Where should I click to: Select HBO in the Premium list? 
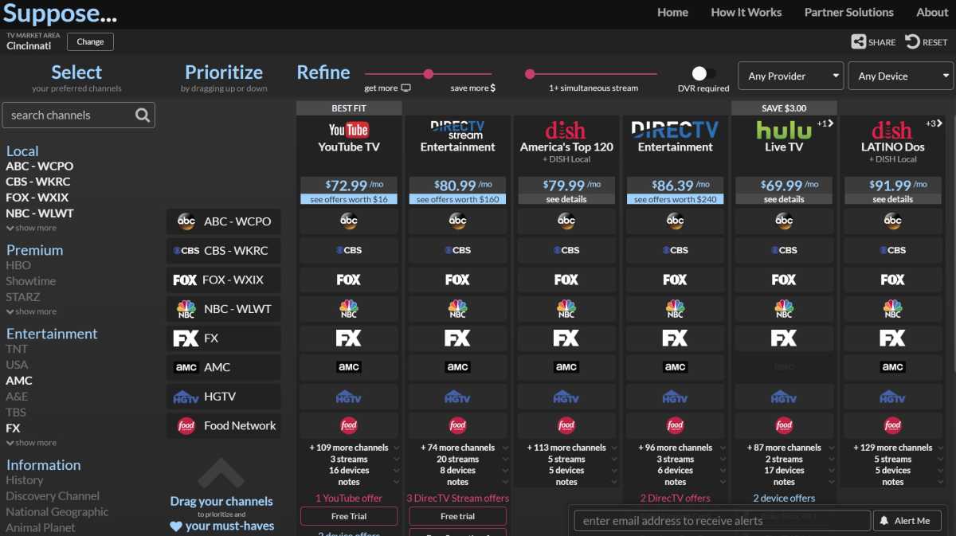[18, 265]
